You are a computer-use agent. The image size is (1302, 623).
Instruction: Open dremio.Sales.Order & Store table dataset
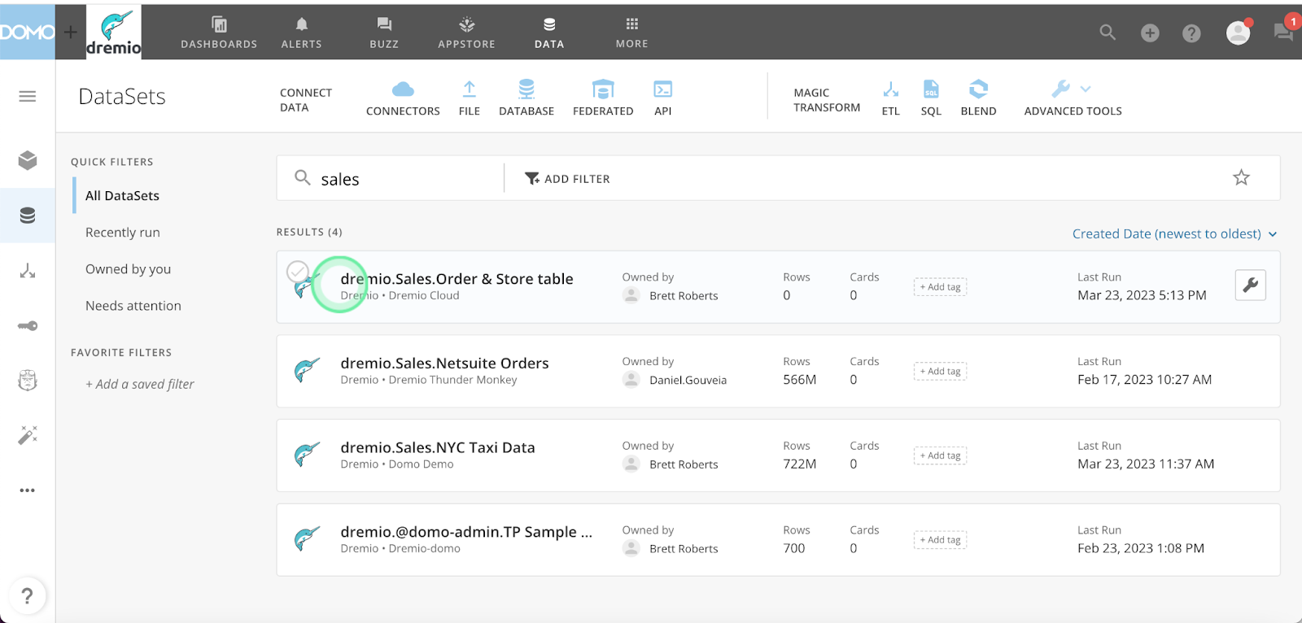[x=457, y=279]
